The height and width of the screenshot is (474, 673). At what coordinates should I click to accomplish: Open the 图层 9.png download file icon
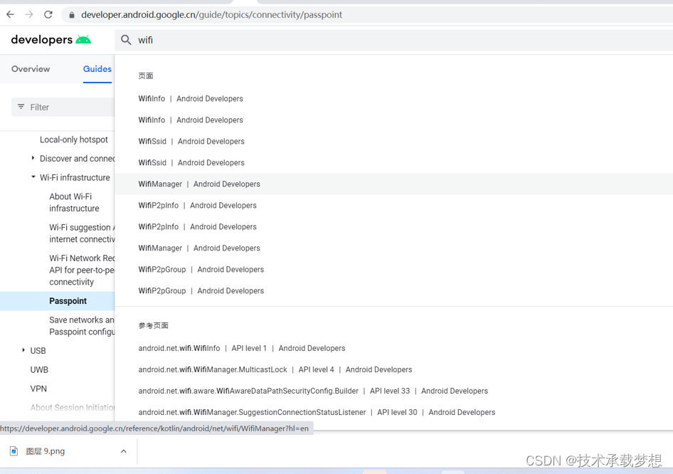click(x=14, y=451)
